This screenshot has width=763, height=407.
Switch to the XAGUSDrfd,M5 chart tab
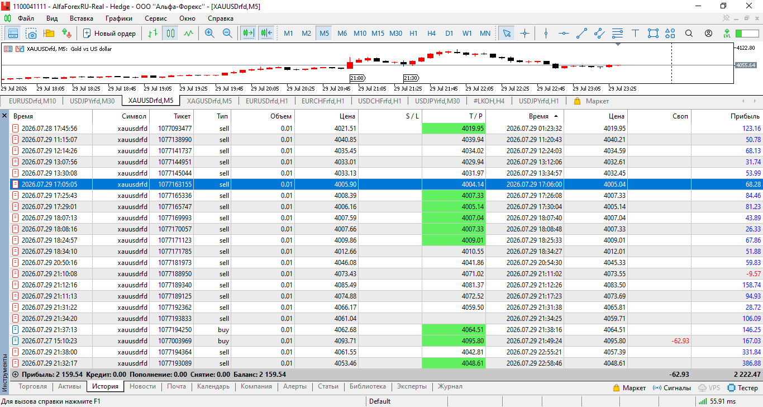coord(209,101)
